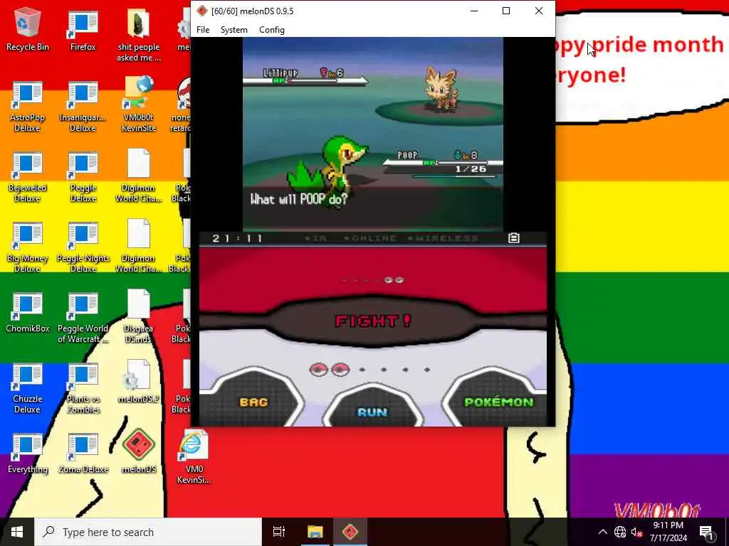This screenshot has height=546, width=729.
Task: Tap the FIGHT! battle button
Action: pyautogui.click(x=372, y=321)
